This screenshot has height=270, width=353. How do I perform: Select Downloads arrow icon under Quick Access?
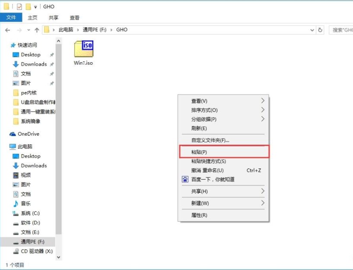pyautogui.click(x=16, y=64)
